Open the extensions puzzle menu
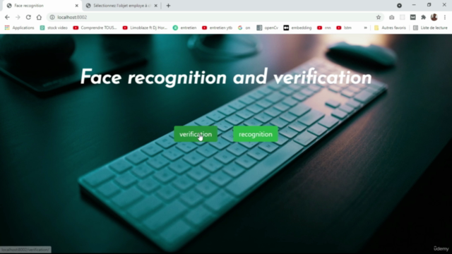The image size is (452, 254). click(x=423, y=17)
